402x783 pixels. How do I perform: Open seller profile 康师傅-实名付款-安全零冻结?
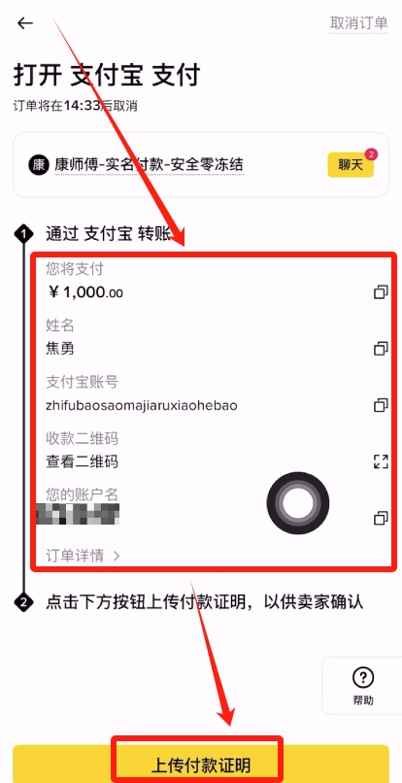(149, 165)
